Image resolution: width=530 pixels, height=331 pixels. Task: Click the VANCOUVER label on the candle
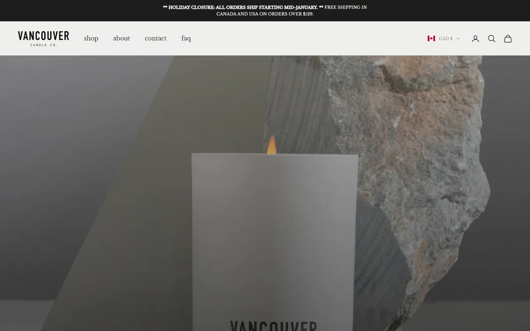(x=273, y=326)
